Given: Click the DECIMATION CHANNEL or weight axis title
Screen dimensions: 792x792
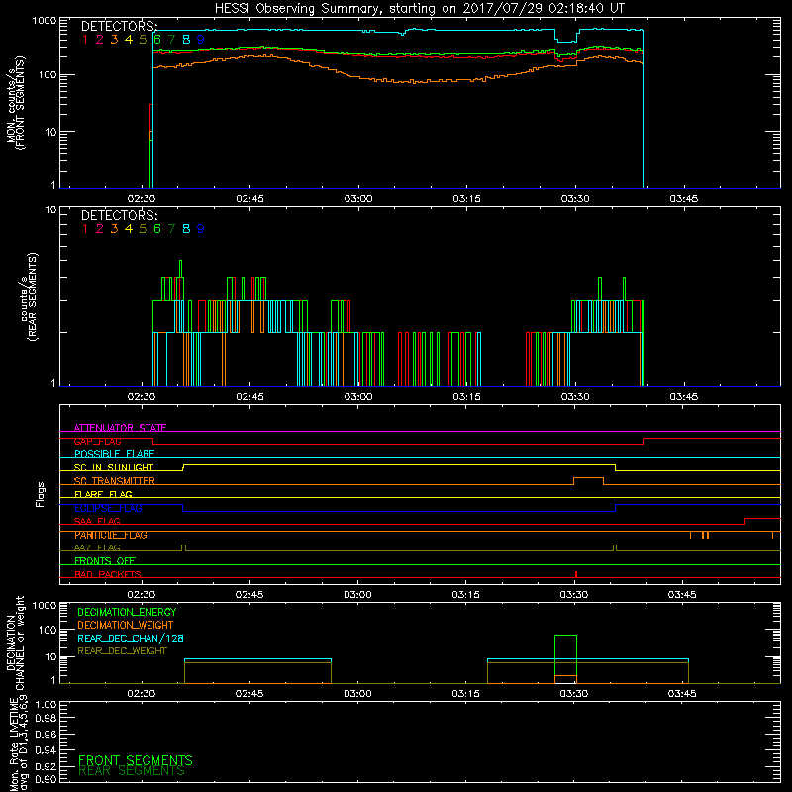Looking at the screenshot, I should (15, 643).
